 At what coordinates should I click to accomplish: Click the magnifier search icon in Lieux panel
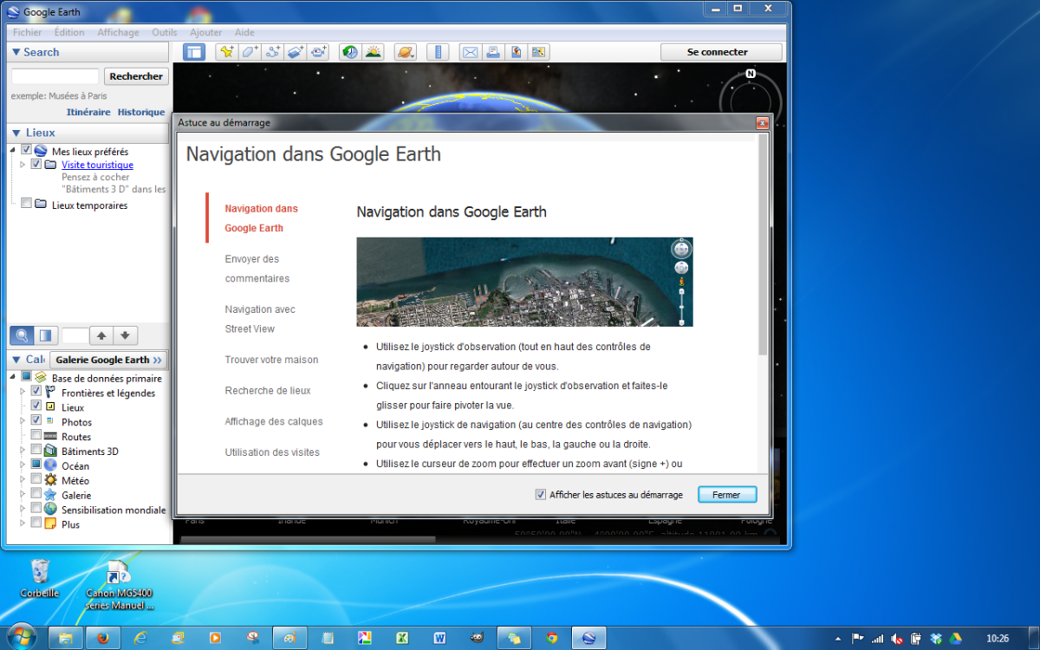[x=23, y=335]
